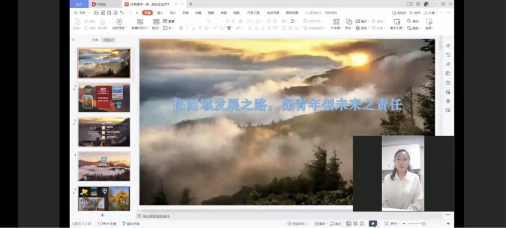Click the New Slide (新建幻灯片) icon
The height and width of the screenshot is (228, 506).
(140, 24)
